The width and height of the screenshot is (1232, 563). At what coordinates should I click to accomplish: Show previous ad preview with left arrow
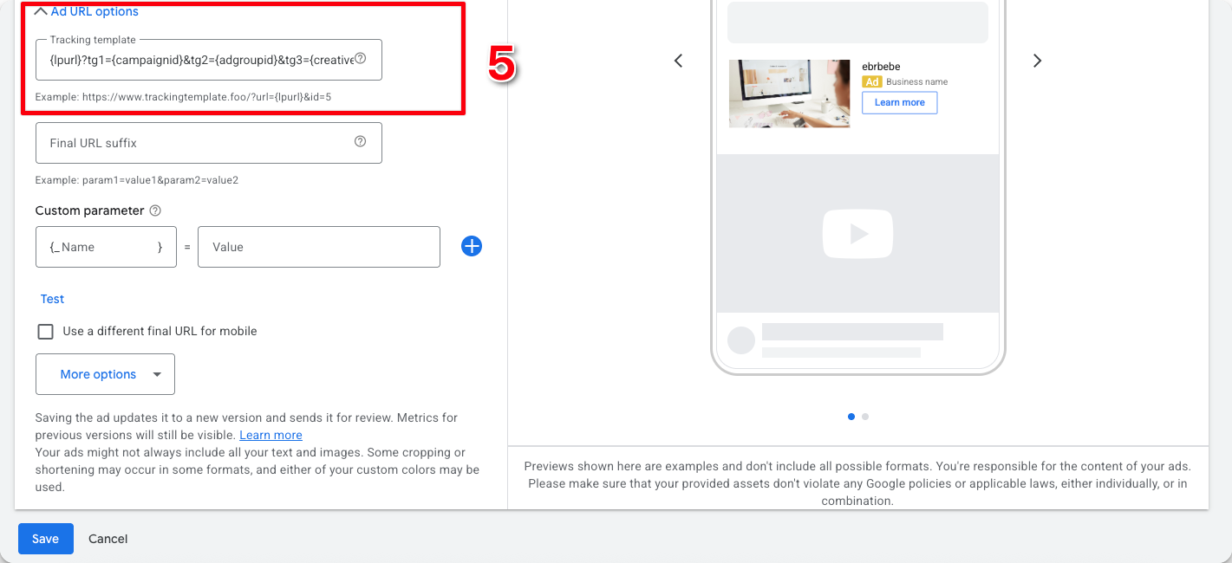coord(679,61)
